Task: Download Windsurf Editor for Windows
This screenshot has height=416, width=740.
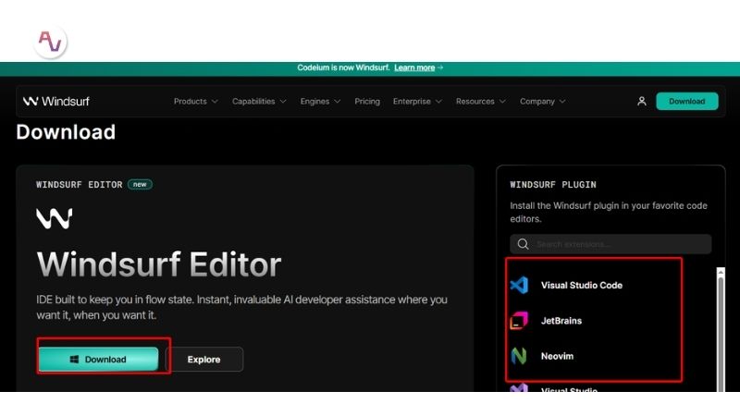Action: (x=99, y=360)
